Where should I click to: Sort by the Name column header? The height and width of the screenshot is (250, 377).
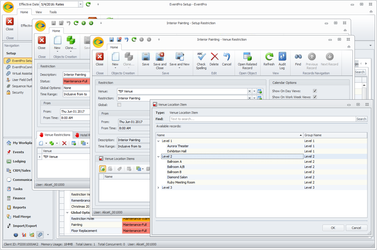(x=229, y=135)
